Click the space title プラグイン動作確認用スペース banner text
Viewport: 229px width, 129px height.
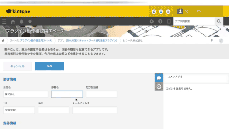(35, 31)
